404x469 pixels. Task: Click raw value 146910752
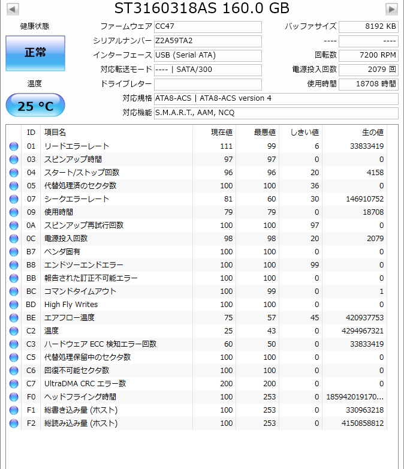(365, 199)
